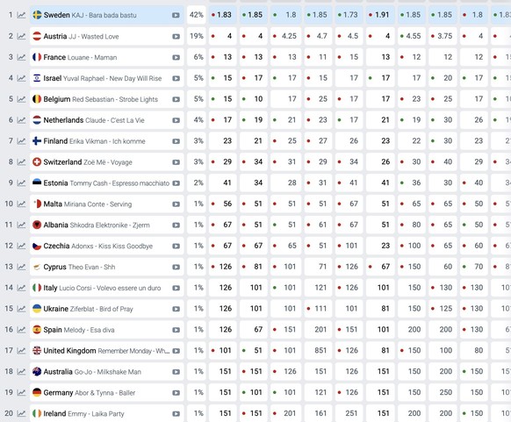This screenshot has height=422, width=511.
Task: Play the video for Israel's New Day Will Rise
Action: click(176, 78)
